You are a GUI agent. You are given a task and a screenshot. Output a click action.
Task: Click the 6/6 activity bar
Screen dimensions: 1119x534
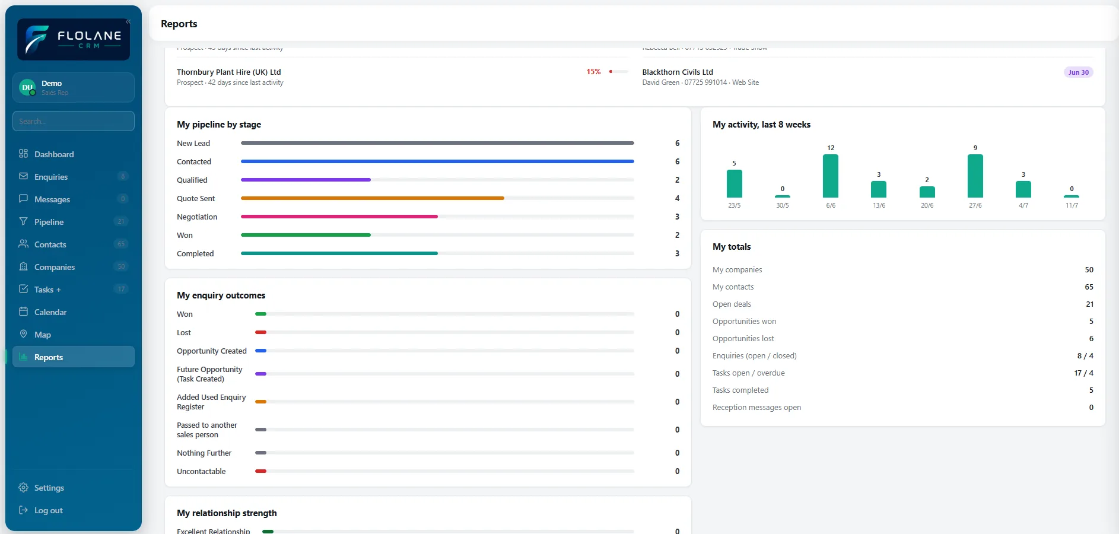(x=831, y=176)
